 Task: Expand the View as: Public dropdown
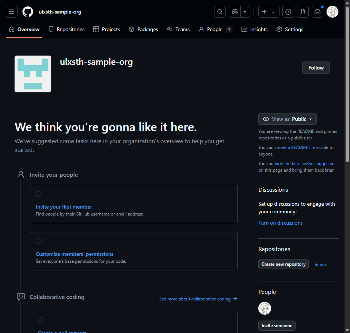pos(287,119)
